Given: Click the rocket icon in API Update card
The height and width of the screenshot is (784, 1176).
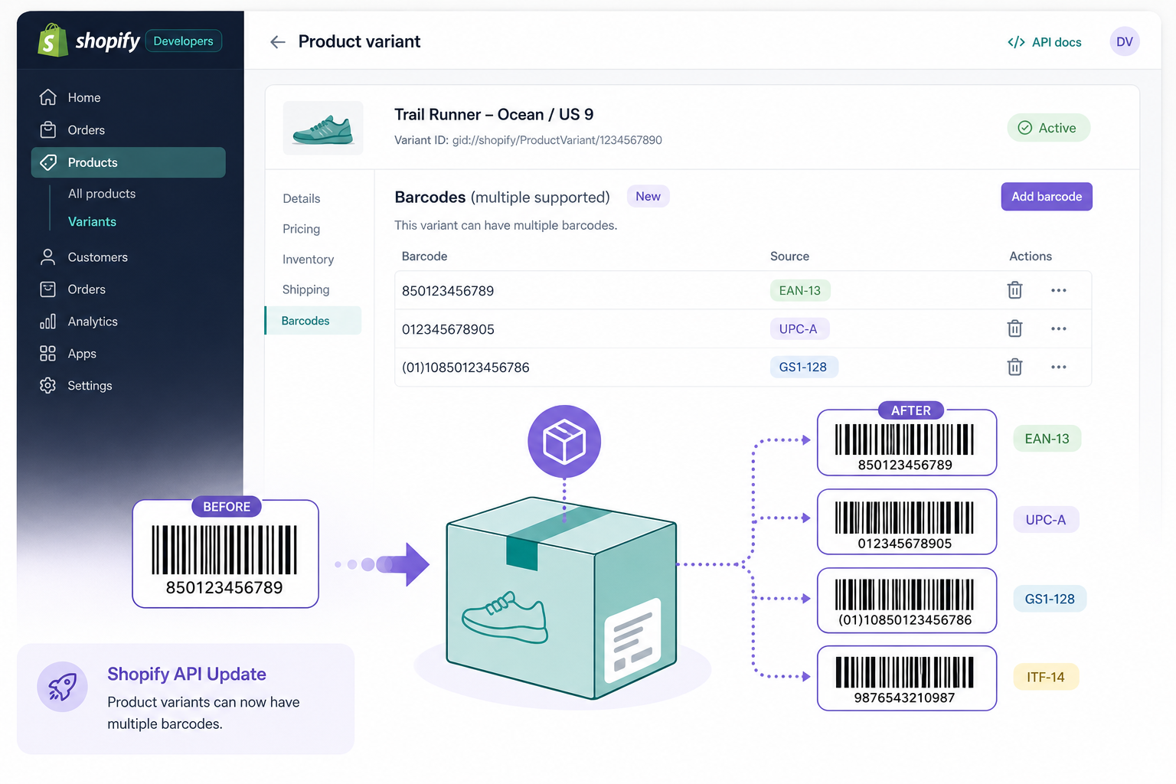Looking at the screenshot, I should (63, 687).
